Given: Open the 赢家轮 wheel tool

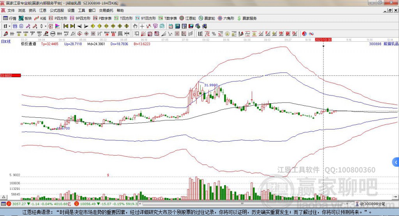Looking at the screenshot, I should click(207, 18).
